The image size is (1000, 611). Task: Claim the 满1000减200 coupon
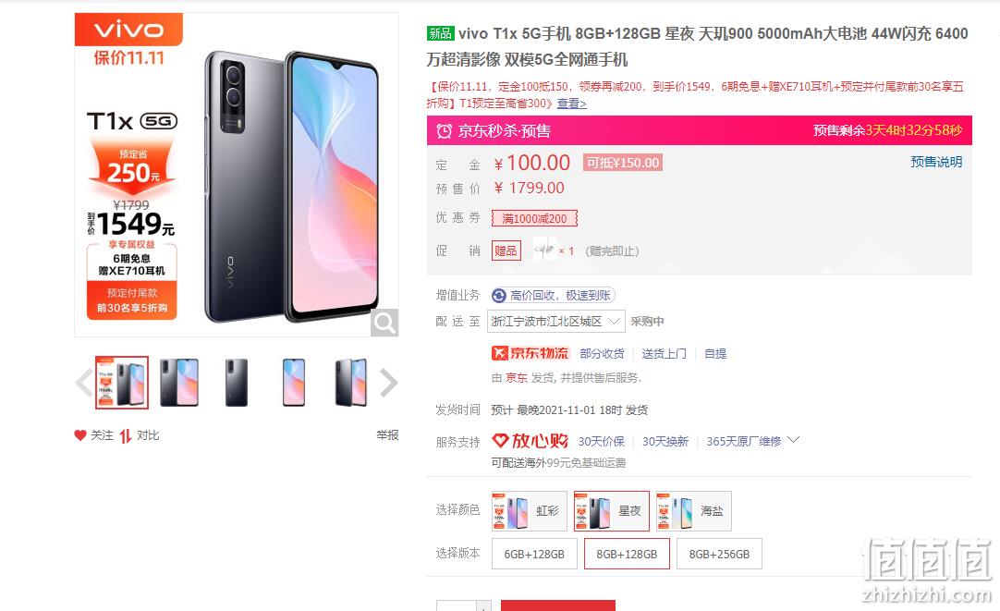tap(534, 219)
